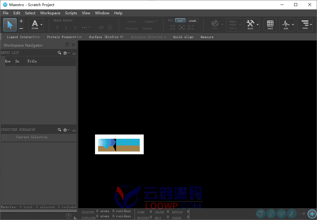Toggle the ribbon helix icon
The height and width of the screenshot is (220, 317).
tap(291, 214)
